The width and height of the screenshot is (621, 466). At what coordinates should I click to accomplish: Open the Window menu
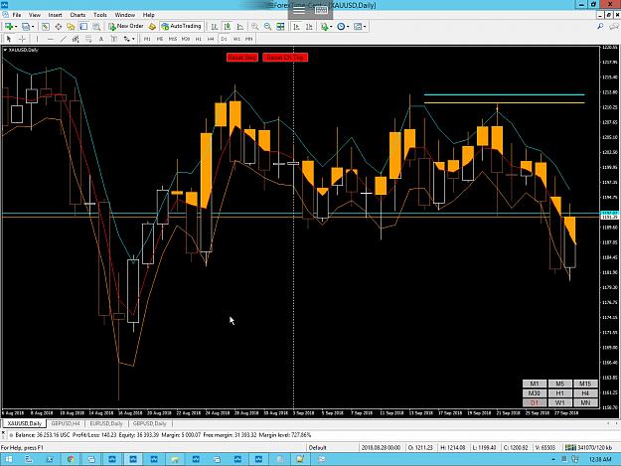(125, 15)
